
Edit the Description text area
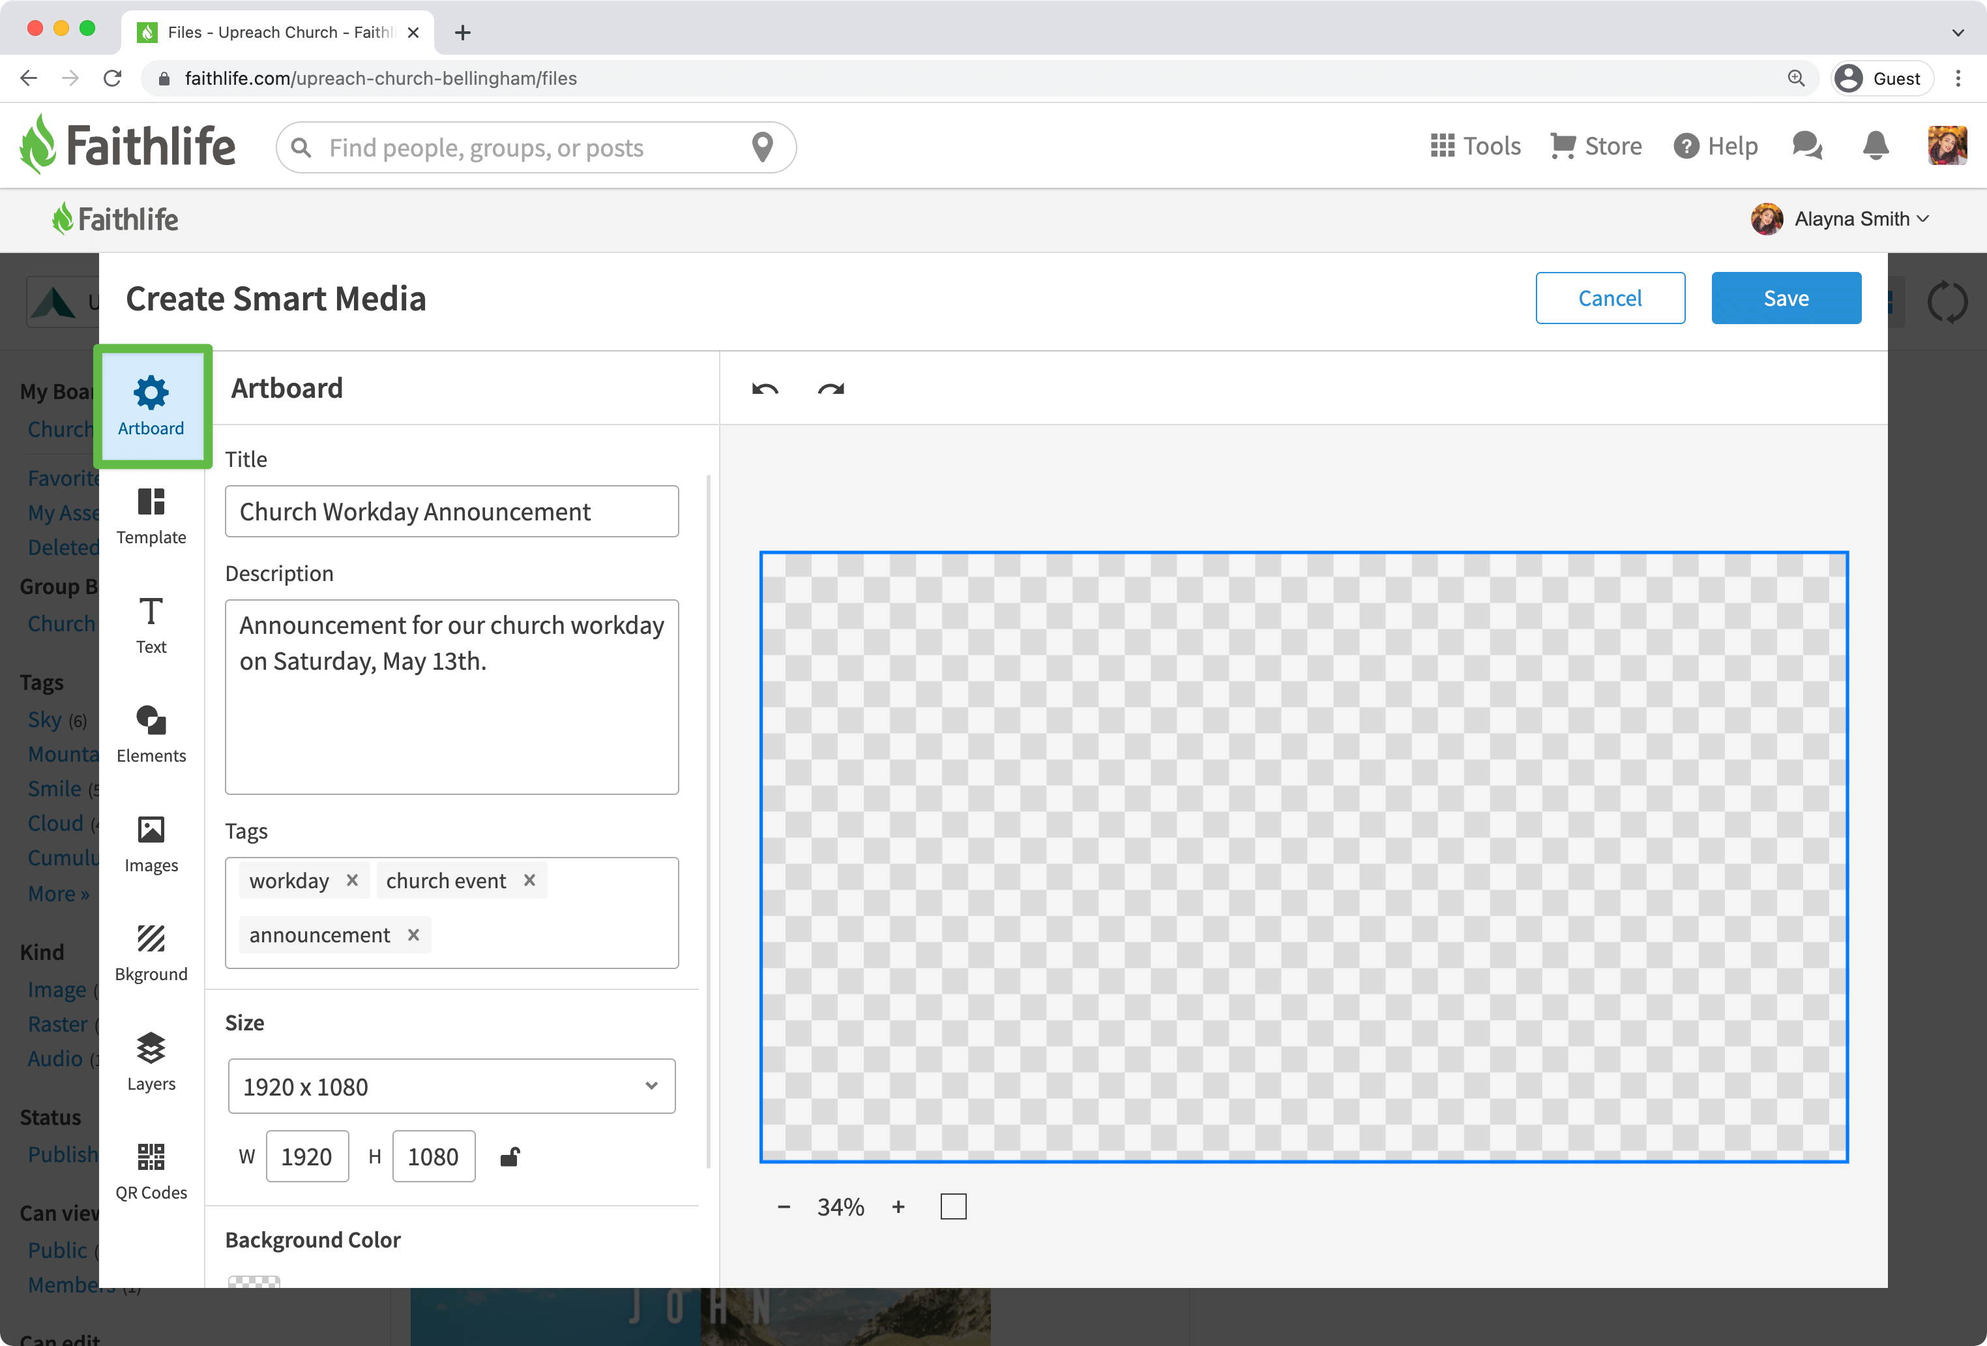point(451,696)
